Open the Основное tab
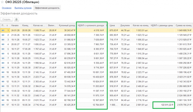The image size is (193, 112). click(7, 8)
